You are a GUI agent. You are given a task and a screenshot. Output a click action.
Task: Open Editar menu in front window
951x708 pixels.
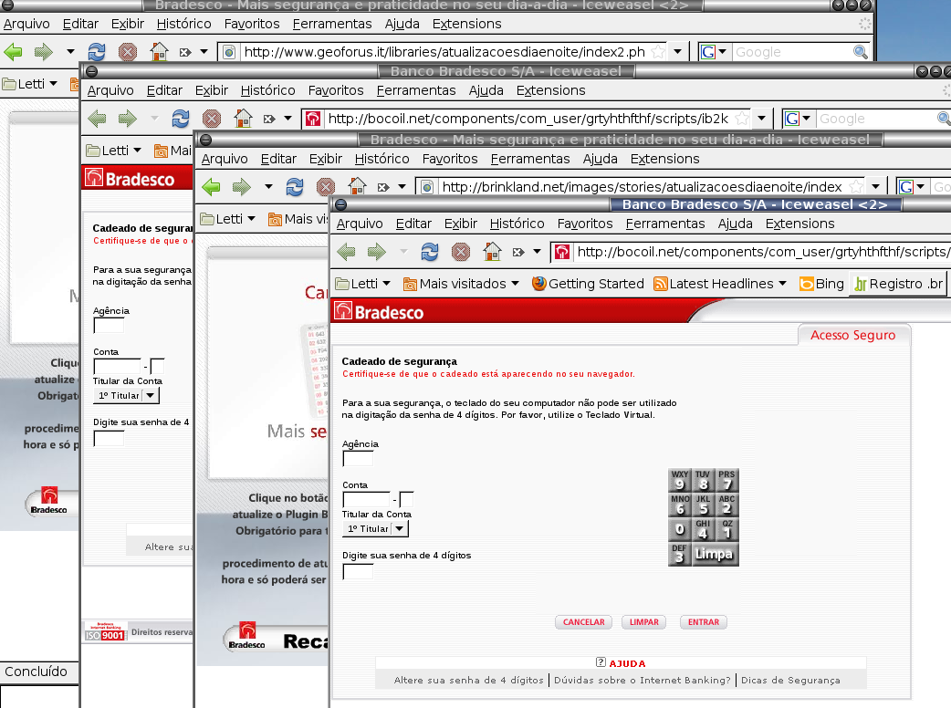click(413, 224)
